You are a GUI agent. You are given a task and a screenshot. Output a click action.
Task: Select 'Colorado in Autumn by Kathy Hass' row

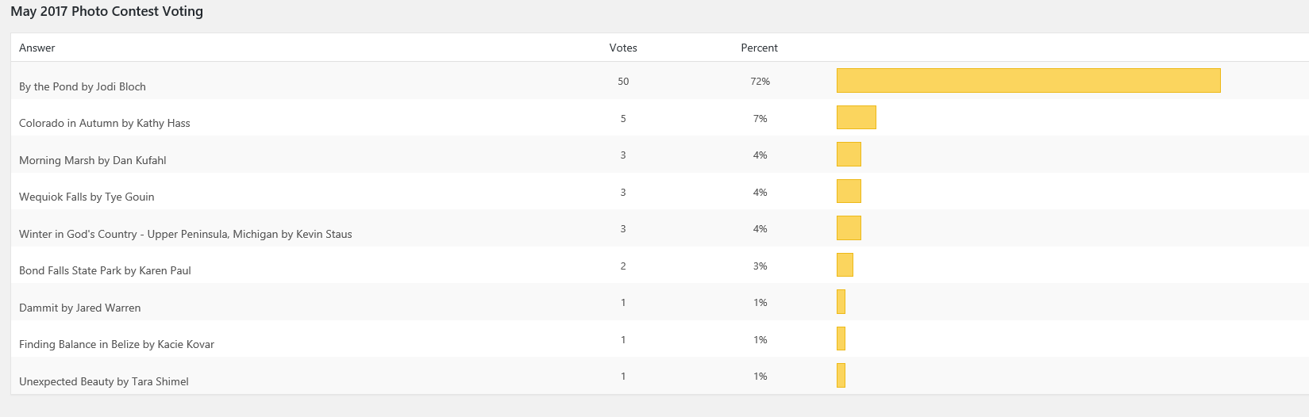(x=105, y=123)
